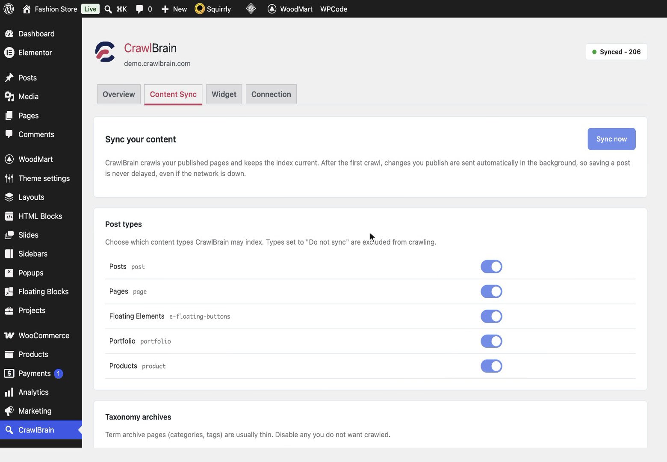Click the Media library icon
The image size is (667, 462).
[x=9, y=97]
